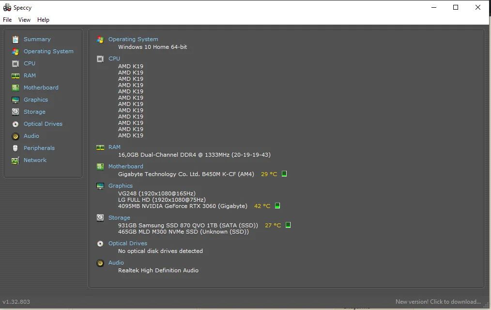This screenshot has width=491, height=310.
Task: Open the View menu
Action: [24, 20]
